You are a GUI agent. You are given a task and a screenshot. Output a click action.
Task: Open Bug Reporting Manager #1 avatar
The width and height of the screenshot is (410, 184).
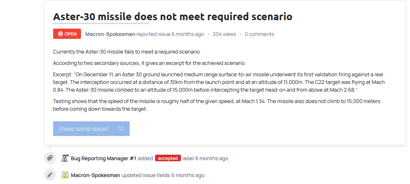pos(65,158)
